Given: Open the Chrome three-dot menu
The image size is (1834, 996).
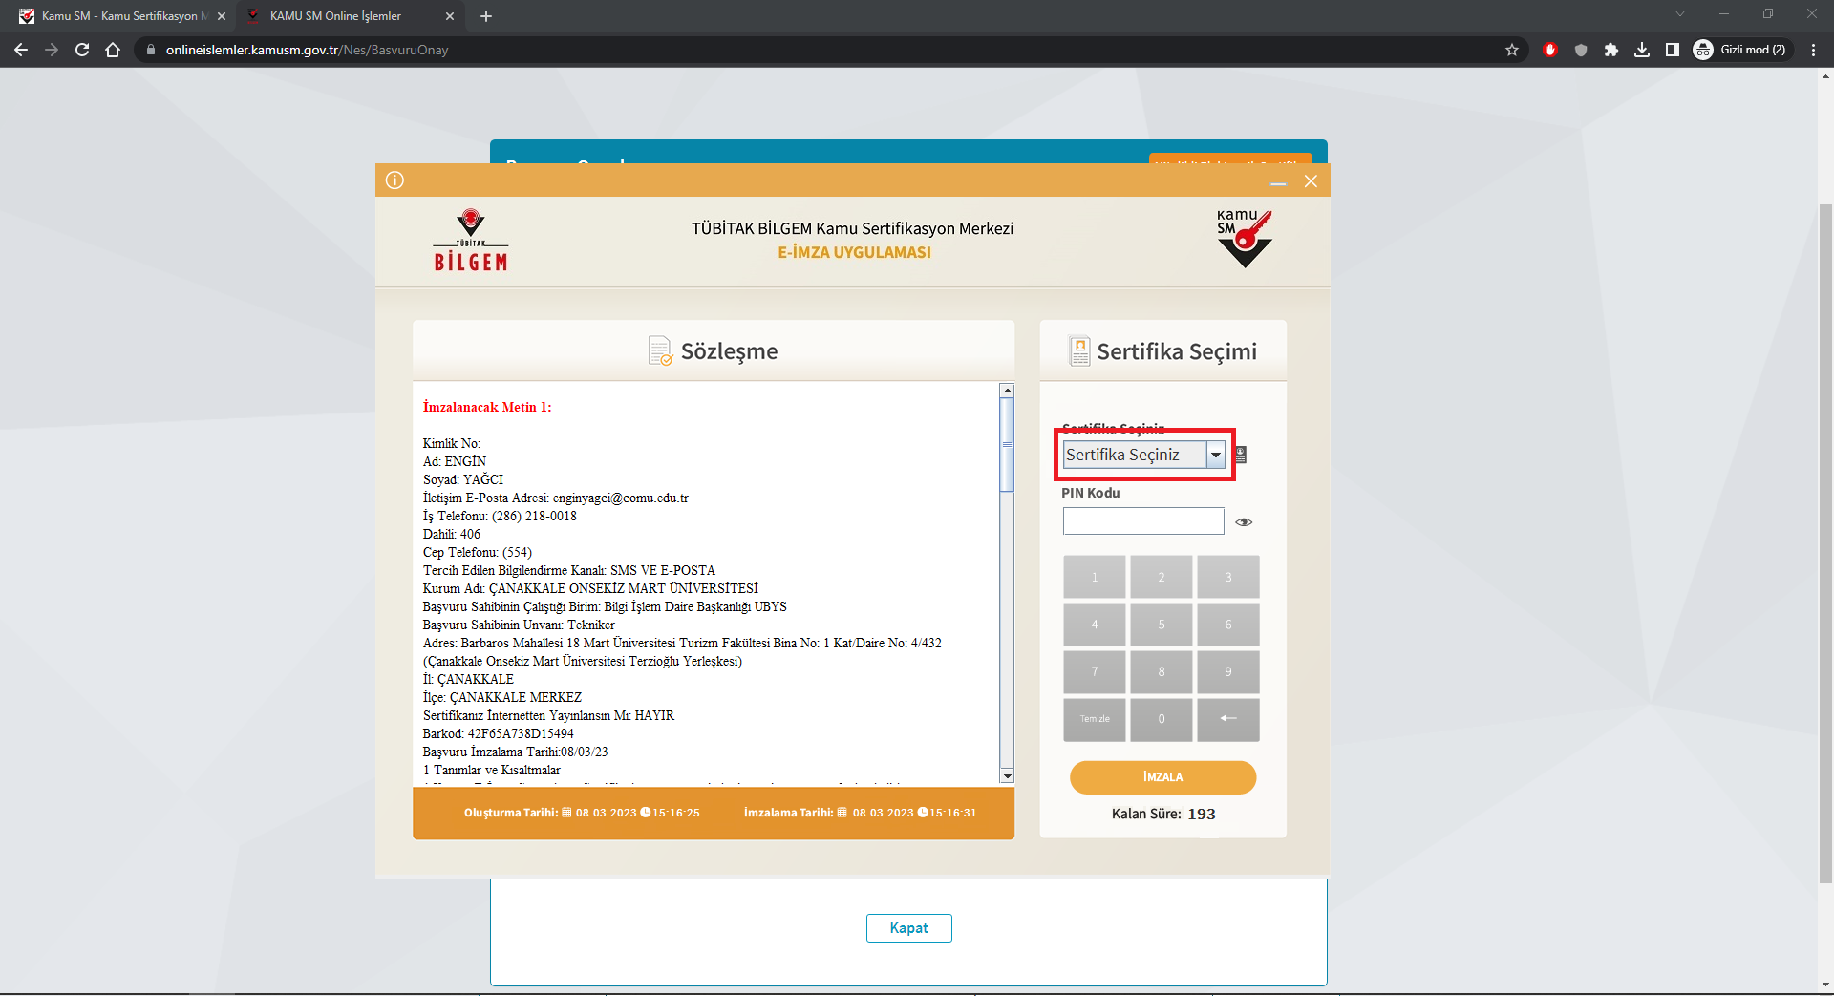Looking at the screenshot, I should (1813, 50).
